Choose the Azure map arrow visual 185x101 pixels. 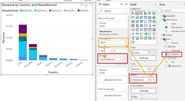(x=150, y=25)
